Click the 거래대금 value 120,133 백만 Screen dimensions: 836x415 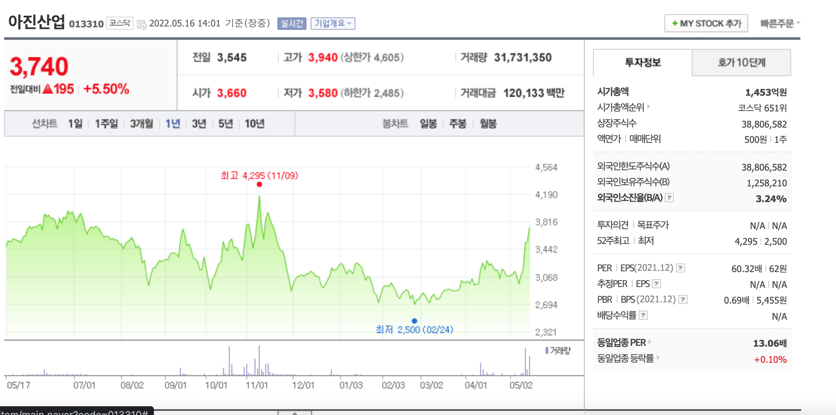point(534,93)
